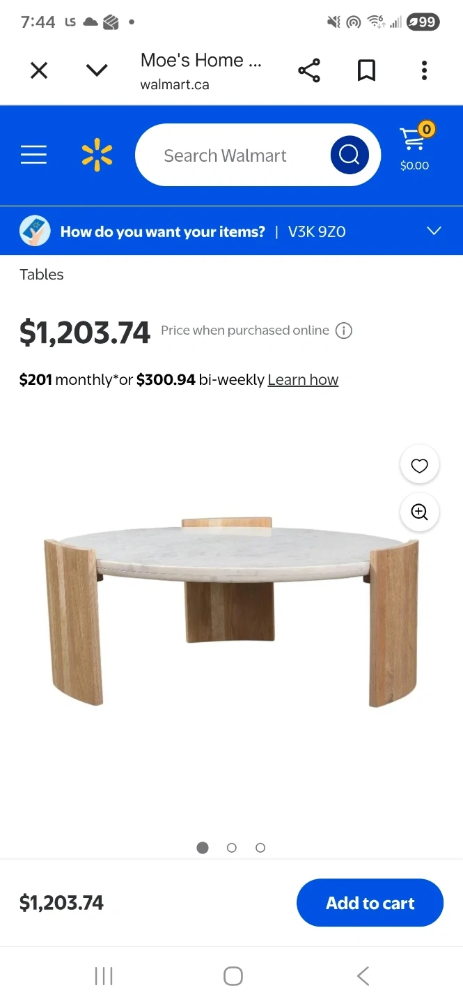Share this page via share icon
This screenshot has width=463, height=1004.
(308, 70)
